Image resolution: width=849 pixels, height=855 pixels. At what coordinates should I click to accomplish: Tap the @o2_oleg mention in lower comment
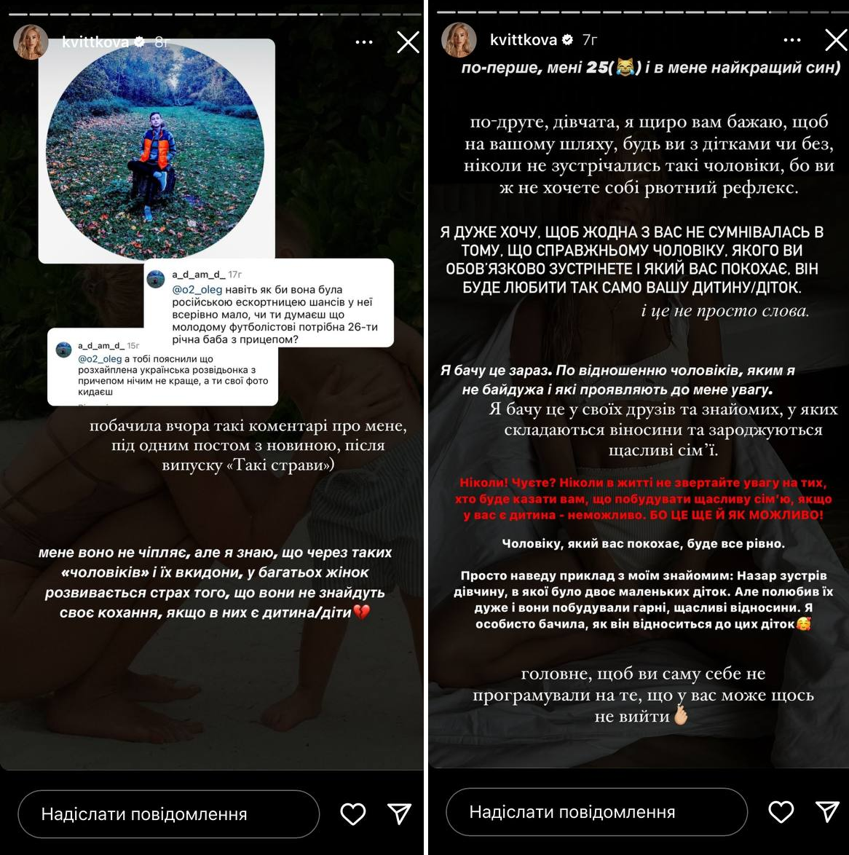[100, 359]
